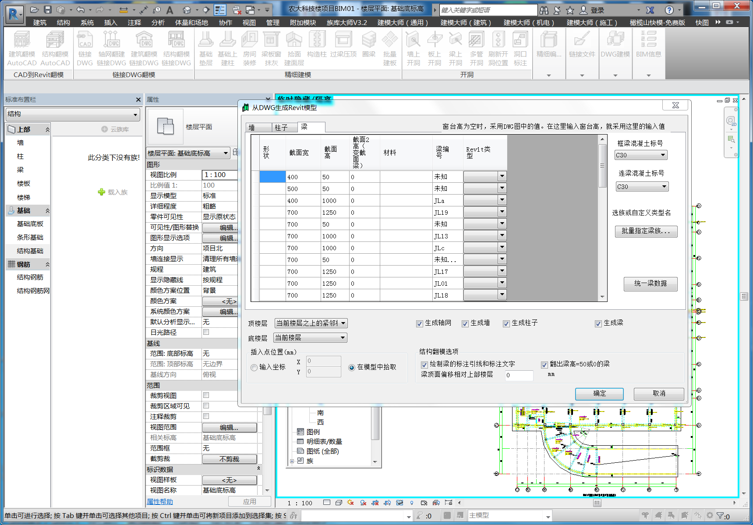Toggle 生成柱子 checkbox

coord(506,323)
